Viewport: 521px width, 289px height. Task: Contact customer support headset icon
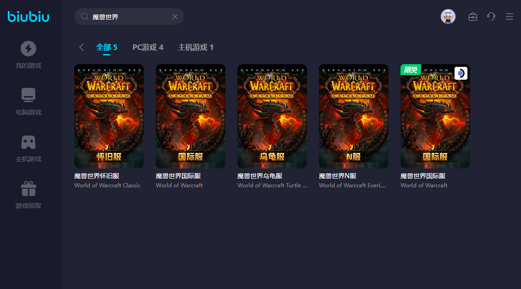pos(491,16)
